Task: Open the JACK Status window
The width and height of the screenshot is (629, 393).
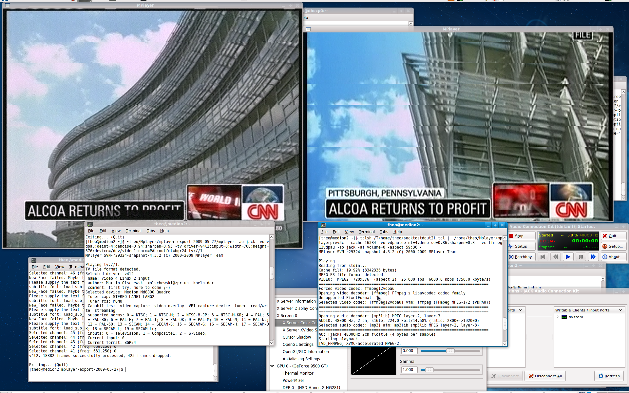Action: click(x=521, y=246)
